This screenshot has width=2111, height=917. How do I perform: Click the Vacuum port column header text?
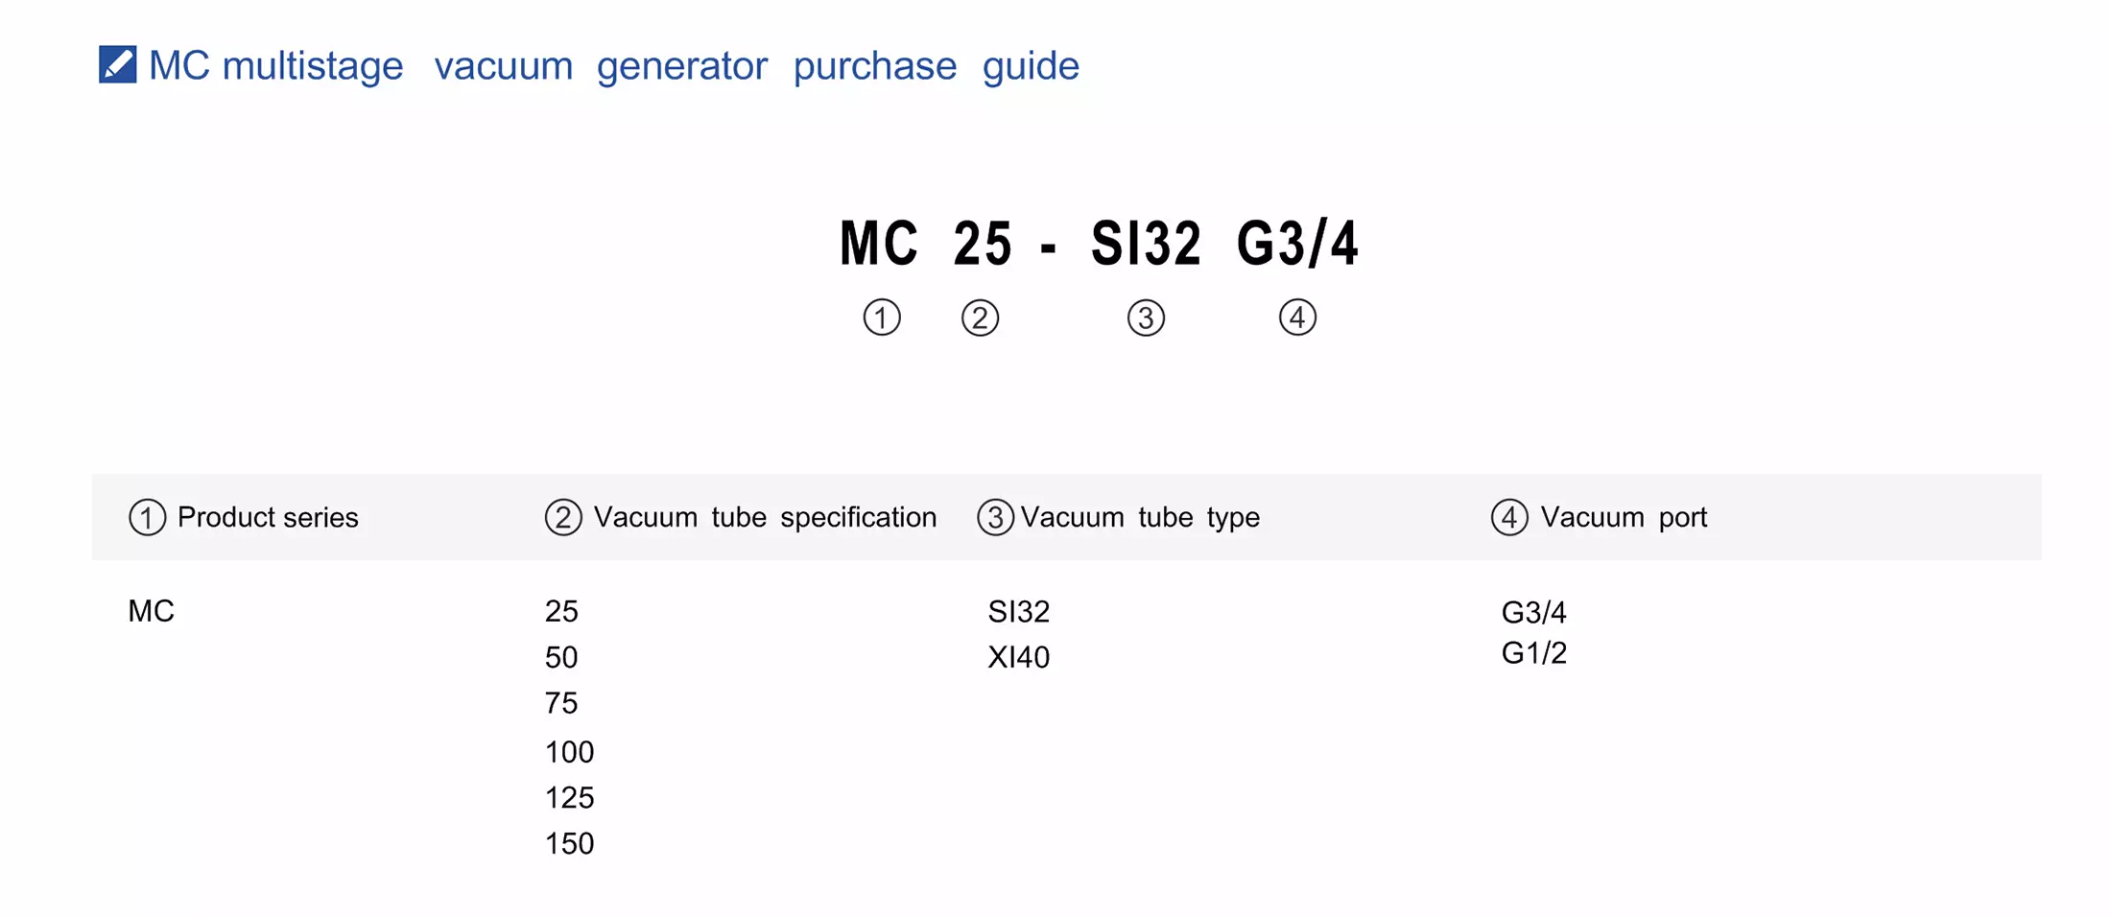point(1624,517)
